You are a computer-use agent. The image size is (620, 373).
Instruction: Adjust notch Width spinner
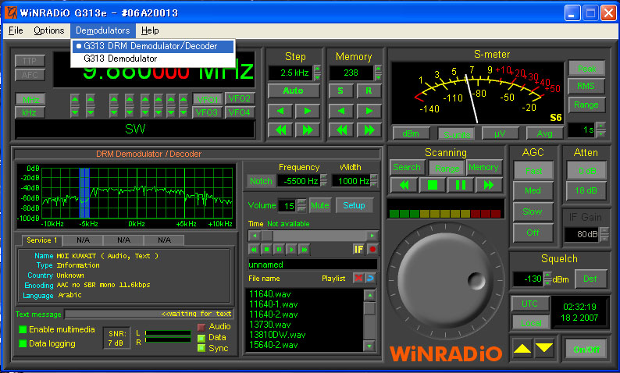point(374,181)
